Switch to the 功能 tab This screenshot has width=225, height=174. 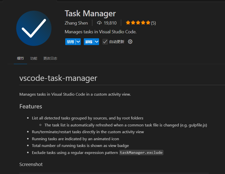[34, 58]
